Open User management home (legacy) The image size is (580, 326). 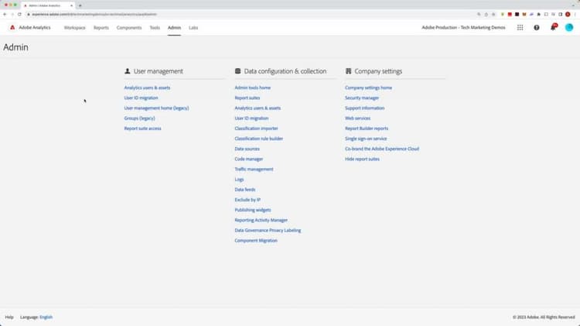(x=156, y=108)
